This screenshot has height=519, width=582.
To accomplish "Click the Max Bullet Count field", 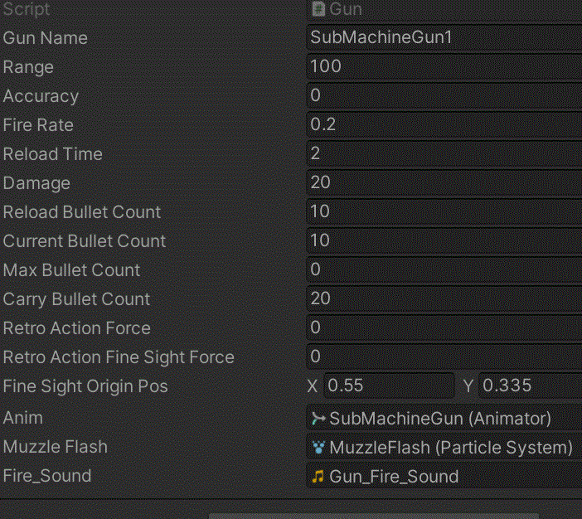I will [x=444, y=269].
